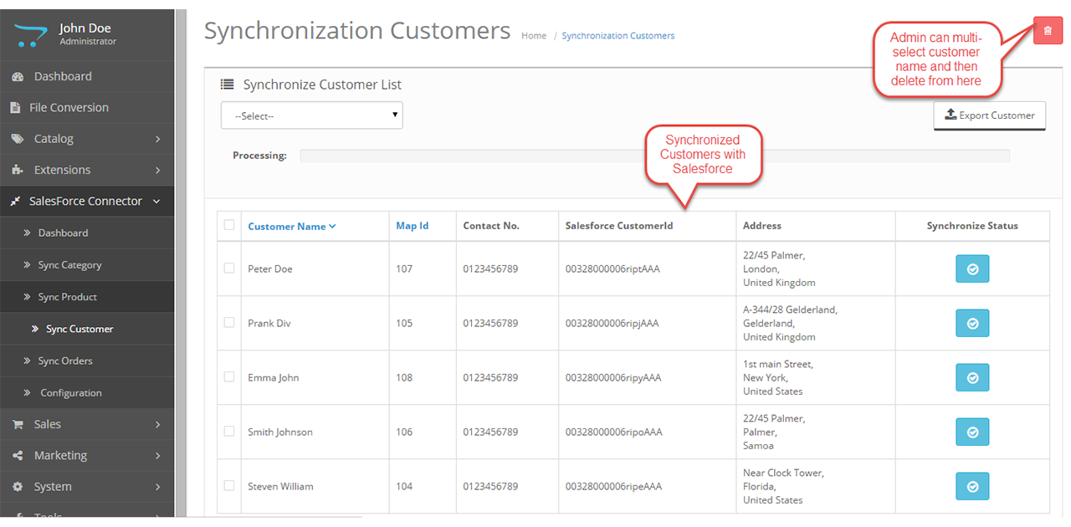Click the Processing progress bar

pos(654,156)
